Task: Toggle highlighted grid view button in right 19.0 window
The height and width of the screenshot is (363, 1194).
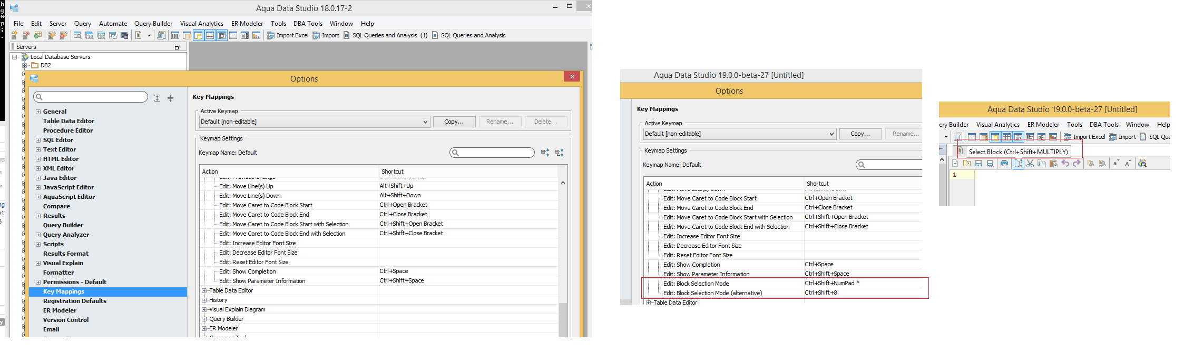Action: (x=1006, y=137)
